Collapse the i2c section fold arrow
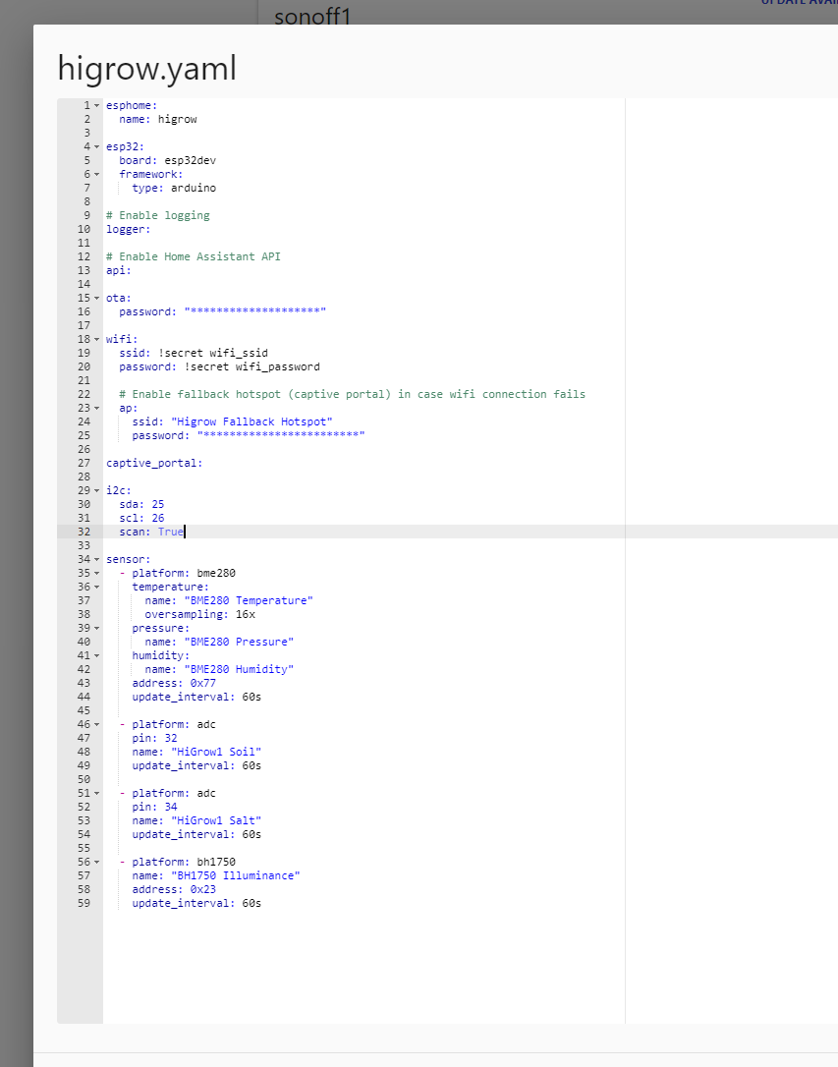Image resolution: width=838 pixels, height=1067 pixels. point(95,490)
